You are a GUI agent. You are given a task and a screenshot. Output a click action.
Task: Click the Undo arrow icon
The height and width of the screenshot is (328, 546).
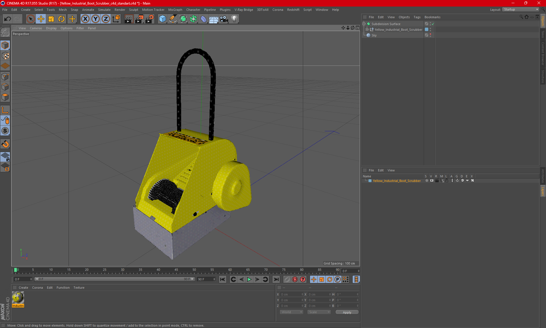(x=8, y=19)
